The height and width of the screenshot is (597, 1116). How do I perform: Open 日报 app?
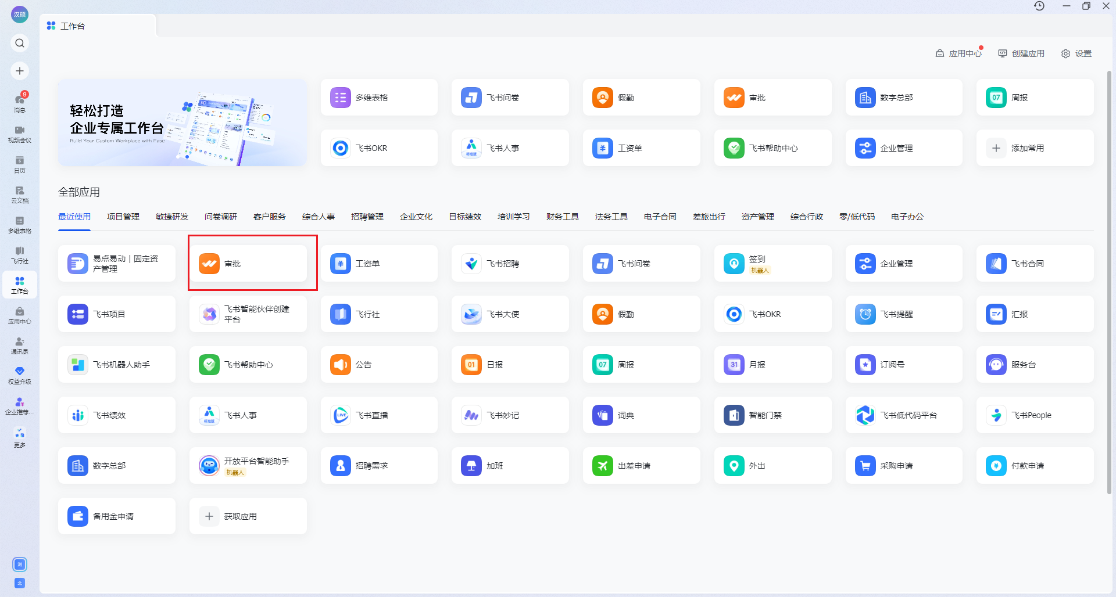510,364
